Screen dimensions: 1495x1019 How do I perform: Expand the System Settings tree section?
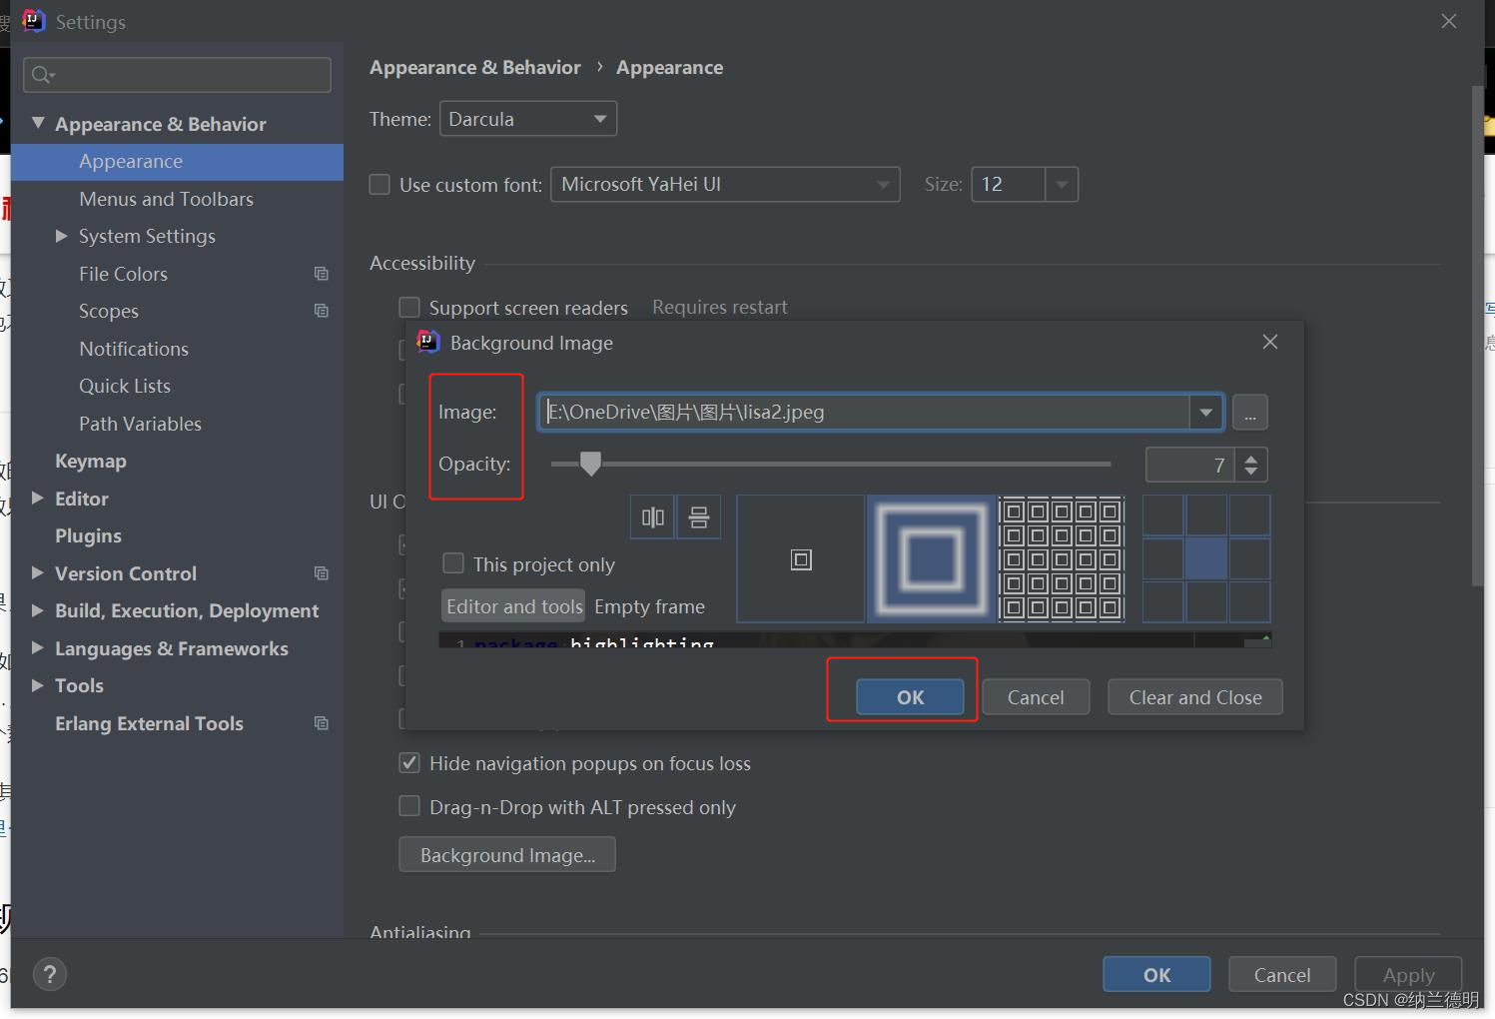[63, 236]
